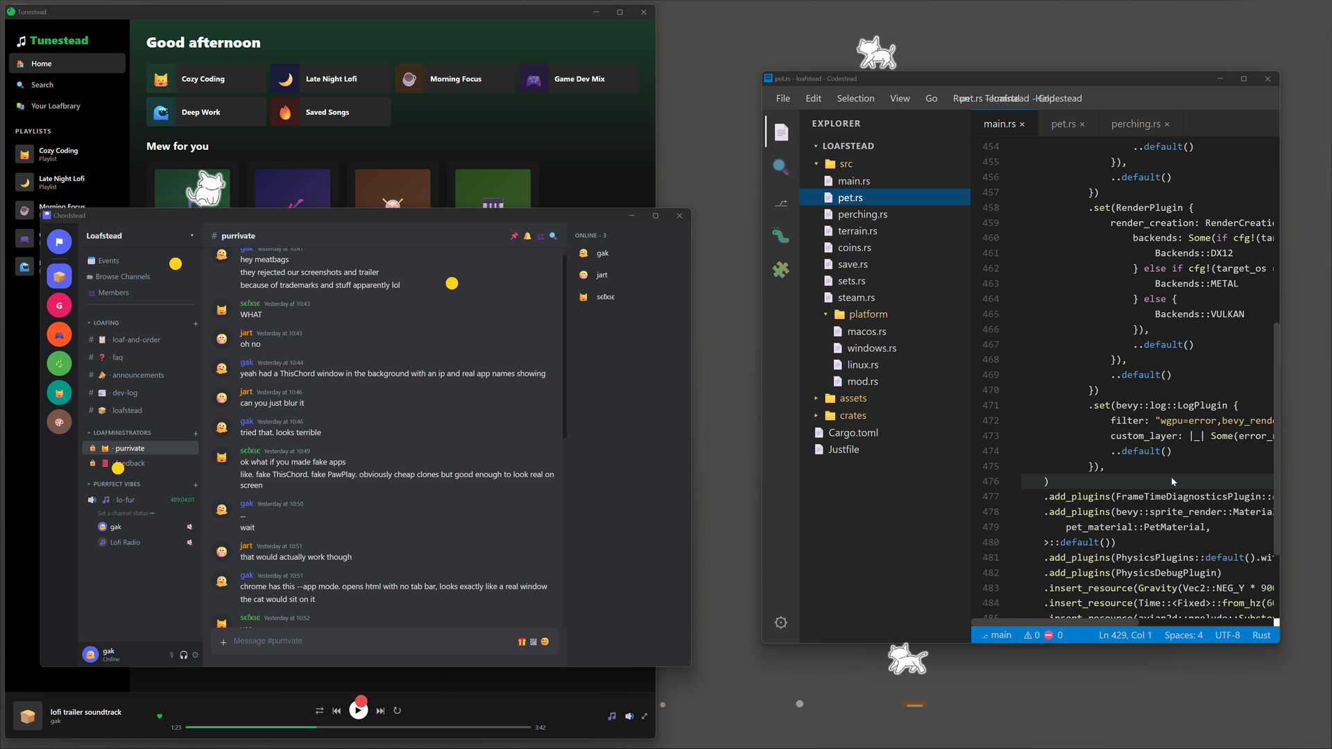Open Codestead settings gear icon
Viewport: 1332px width, 749px height.
780,623
